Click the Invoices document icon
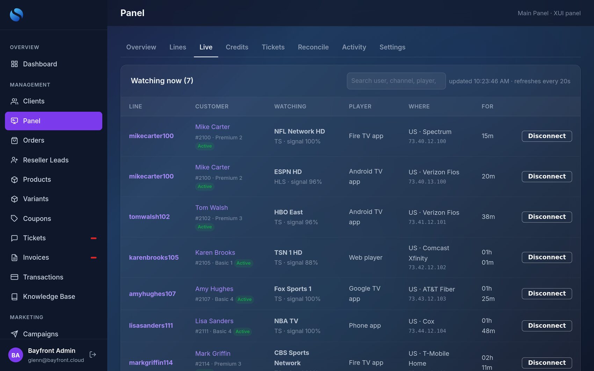 click(x=14, y=258)
